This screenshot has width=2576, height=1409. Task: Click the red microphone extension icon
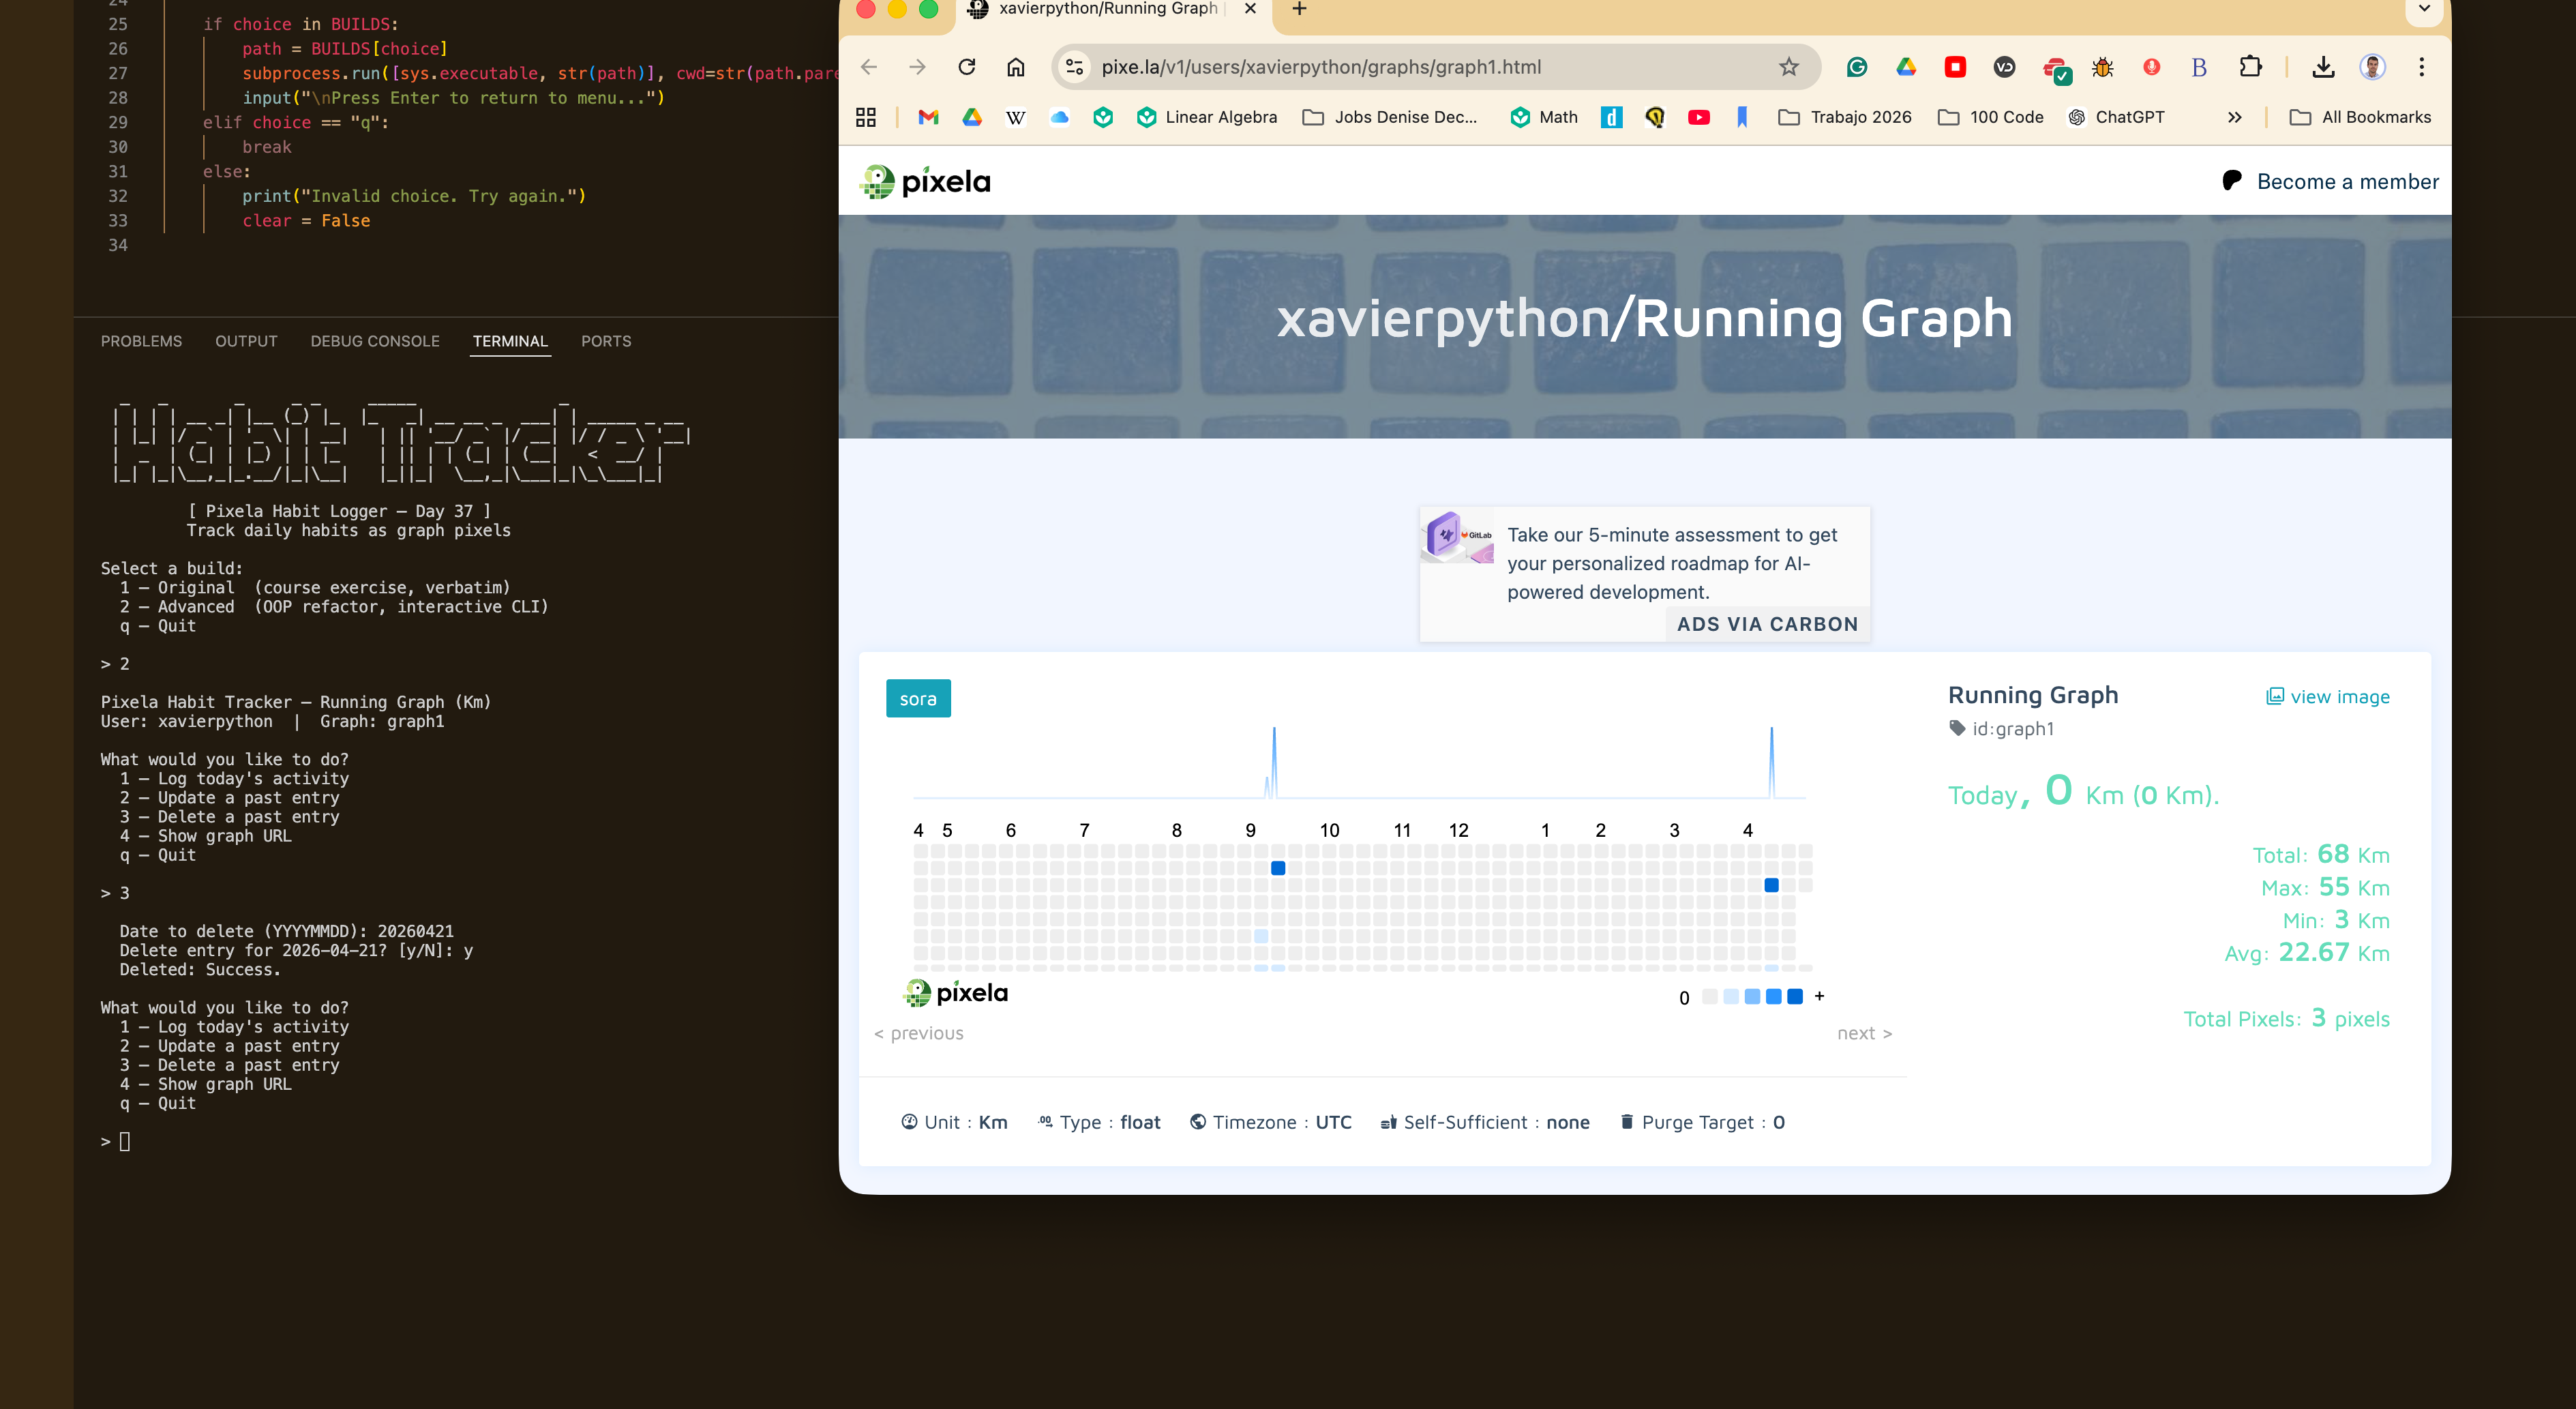coord(2151,67)
